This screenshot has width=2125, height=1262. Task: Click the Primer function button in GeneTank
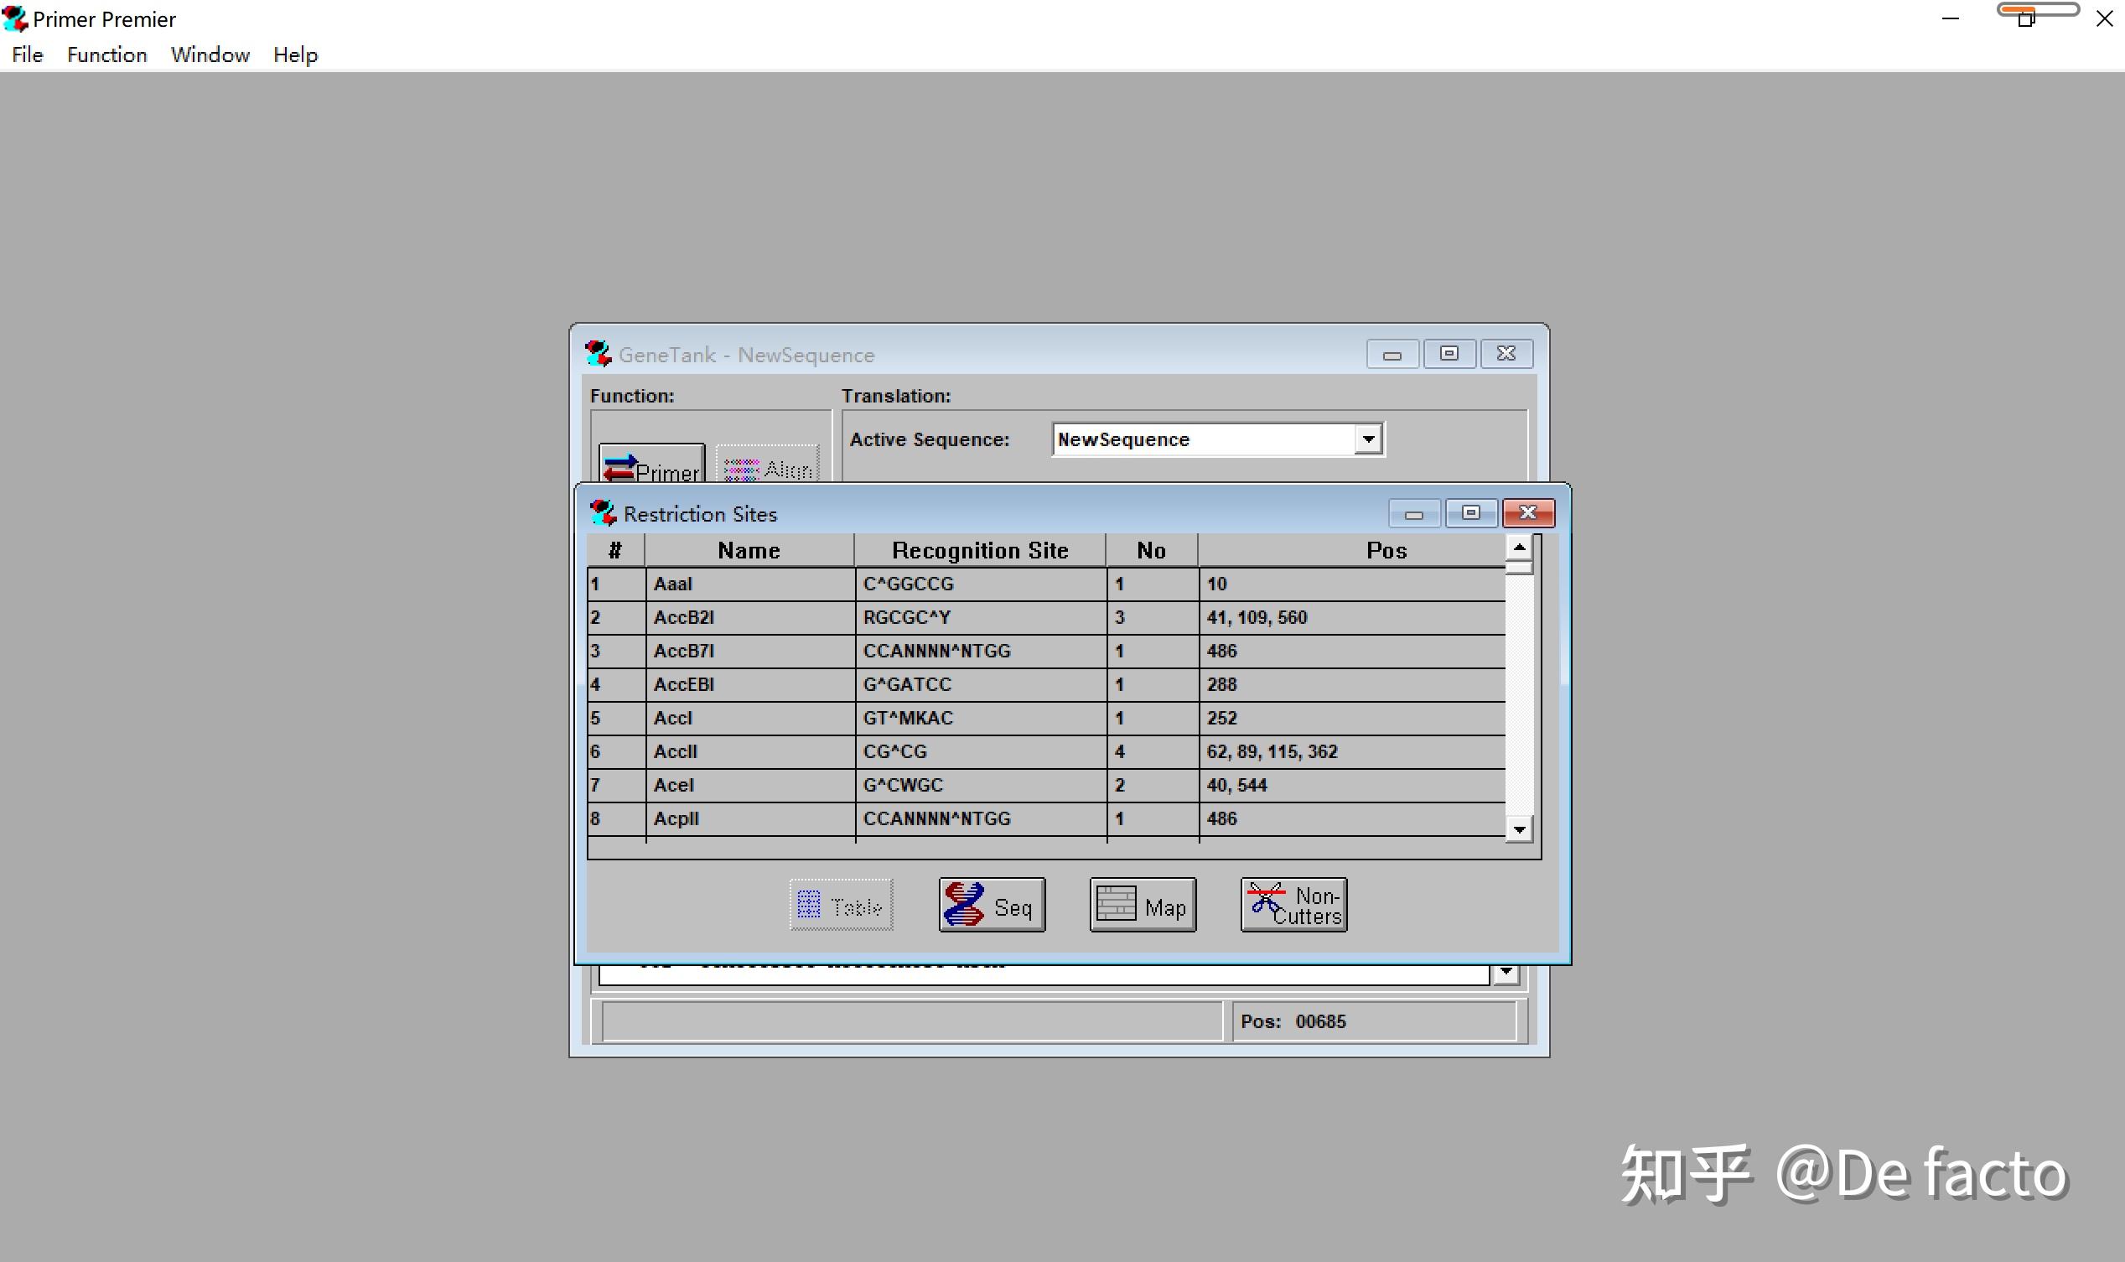point(651,464)
